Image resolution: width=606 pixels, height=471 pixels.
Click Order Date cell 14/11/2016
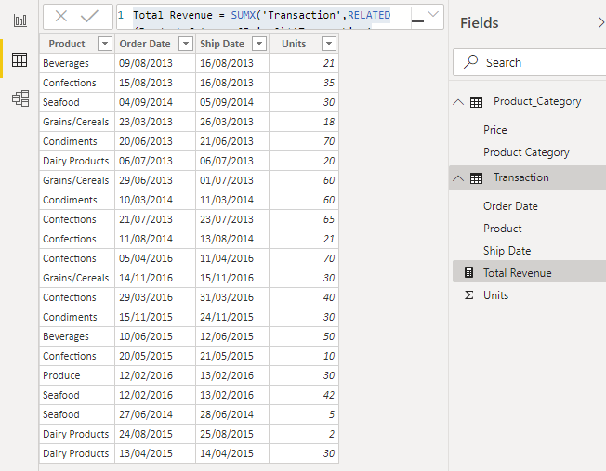pyautogui.click(x=155, y=278)
